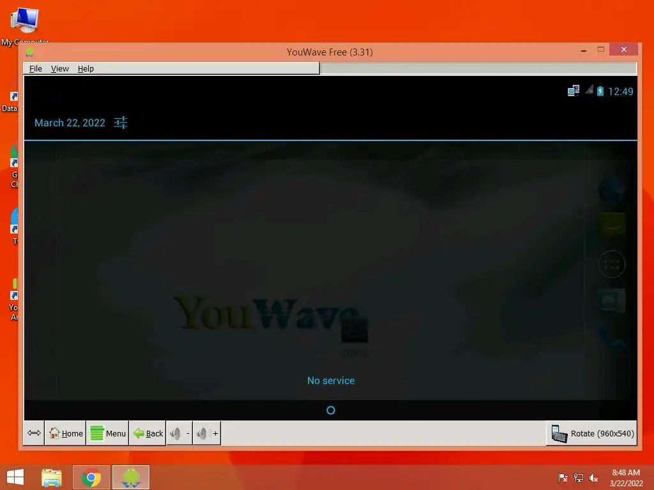Viewport: 654px width, 490px height.
Task: Open the Windows Start button
Action: click(x=15, y=477)
